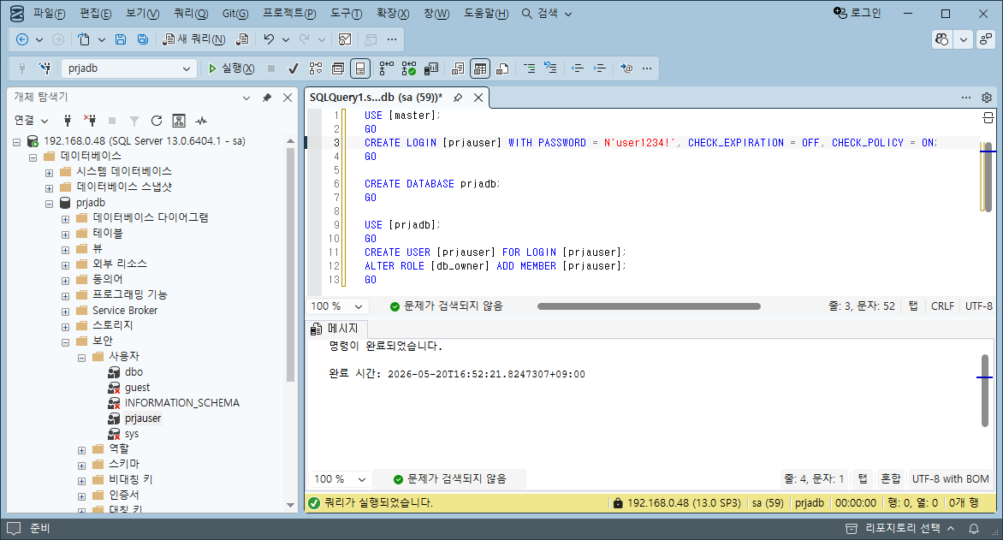Toggle auto-hide pin on 개체 탐색기 panel
1003x540 pixels.
click(267, 98)
